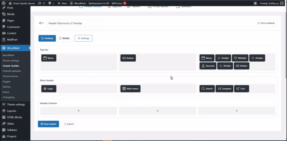287x141 pixels.
Task: Open HTML Blocks in the sidebar
Action: coord(15,117)
